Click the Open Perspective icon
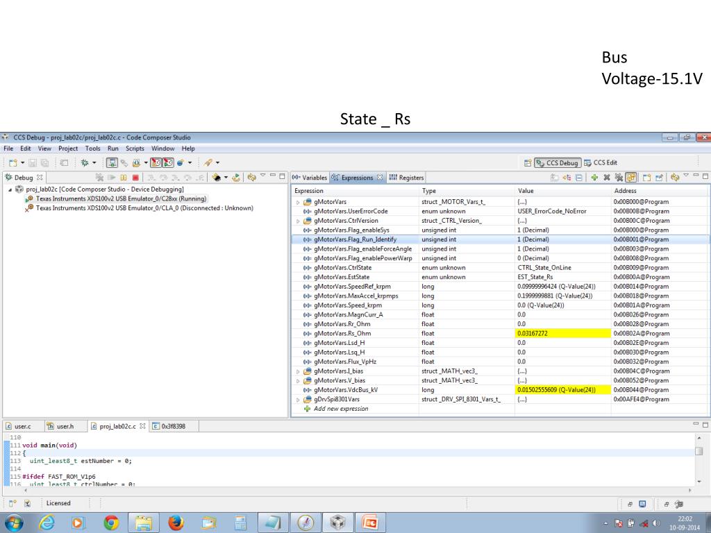This screenshot has width=711, height=533. pyautogui.click(x=528, y=162)
